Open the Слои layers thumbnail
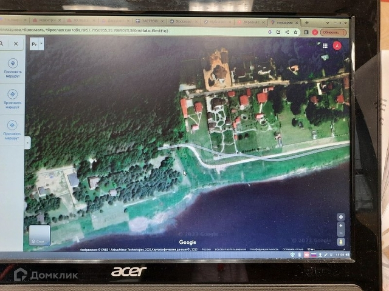This screenshot has width=389, height=291. 40,235
